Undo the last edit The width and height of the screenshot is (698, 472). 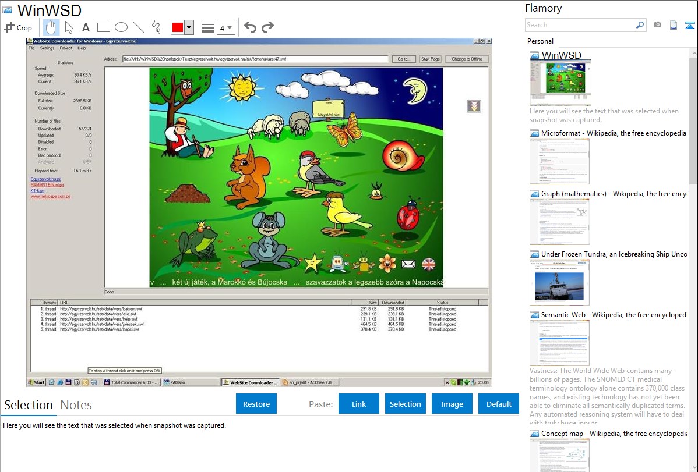tap(250, 27)
